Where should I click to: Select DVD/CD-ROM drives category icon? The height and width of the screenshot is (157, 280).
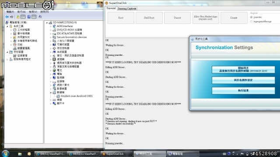(54, 30)
